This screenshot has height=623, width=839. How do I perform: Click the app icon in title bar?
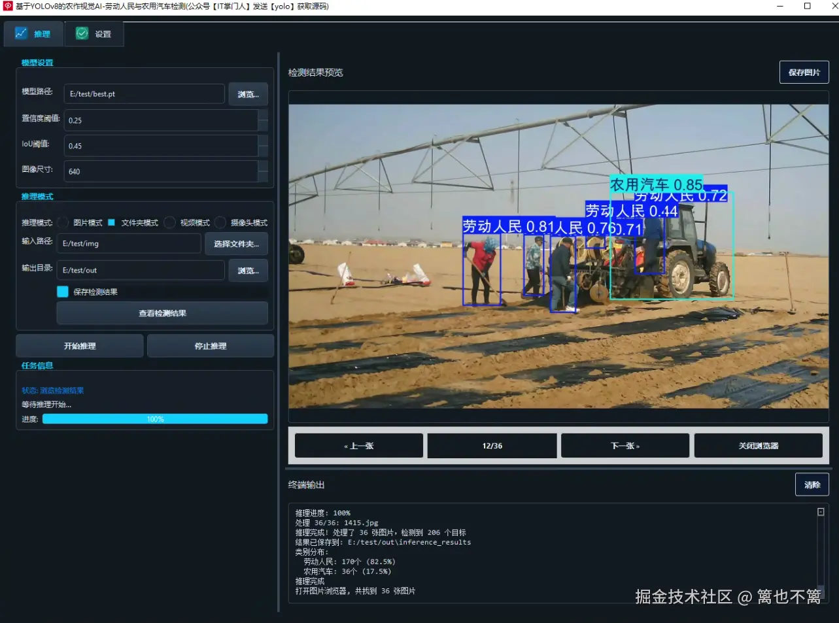(8, 6)
